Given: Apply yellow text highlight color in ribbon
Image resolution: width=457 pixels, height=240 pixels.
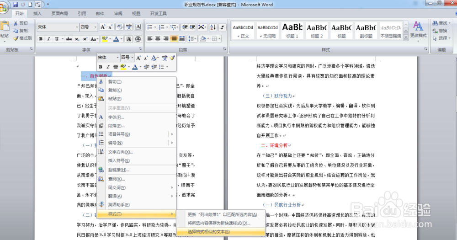Looking at the screenshot, I should click(104, 39).
